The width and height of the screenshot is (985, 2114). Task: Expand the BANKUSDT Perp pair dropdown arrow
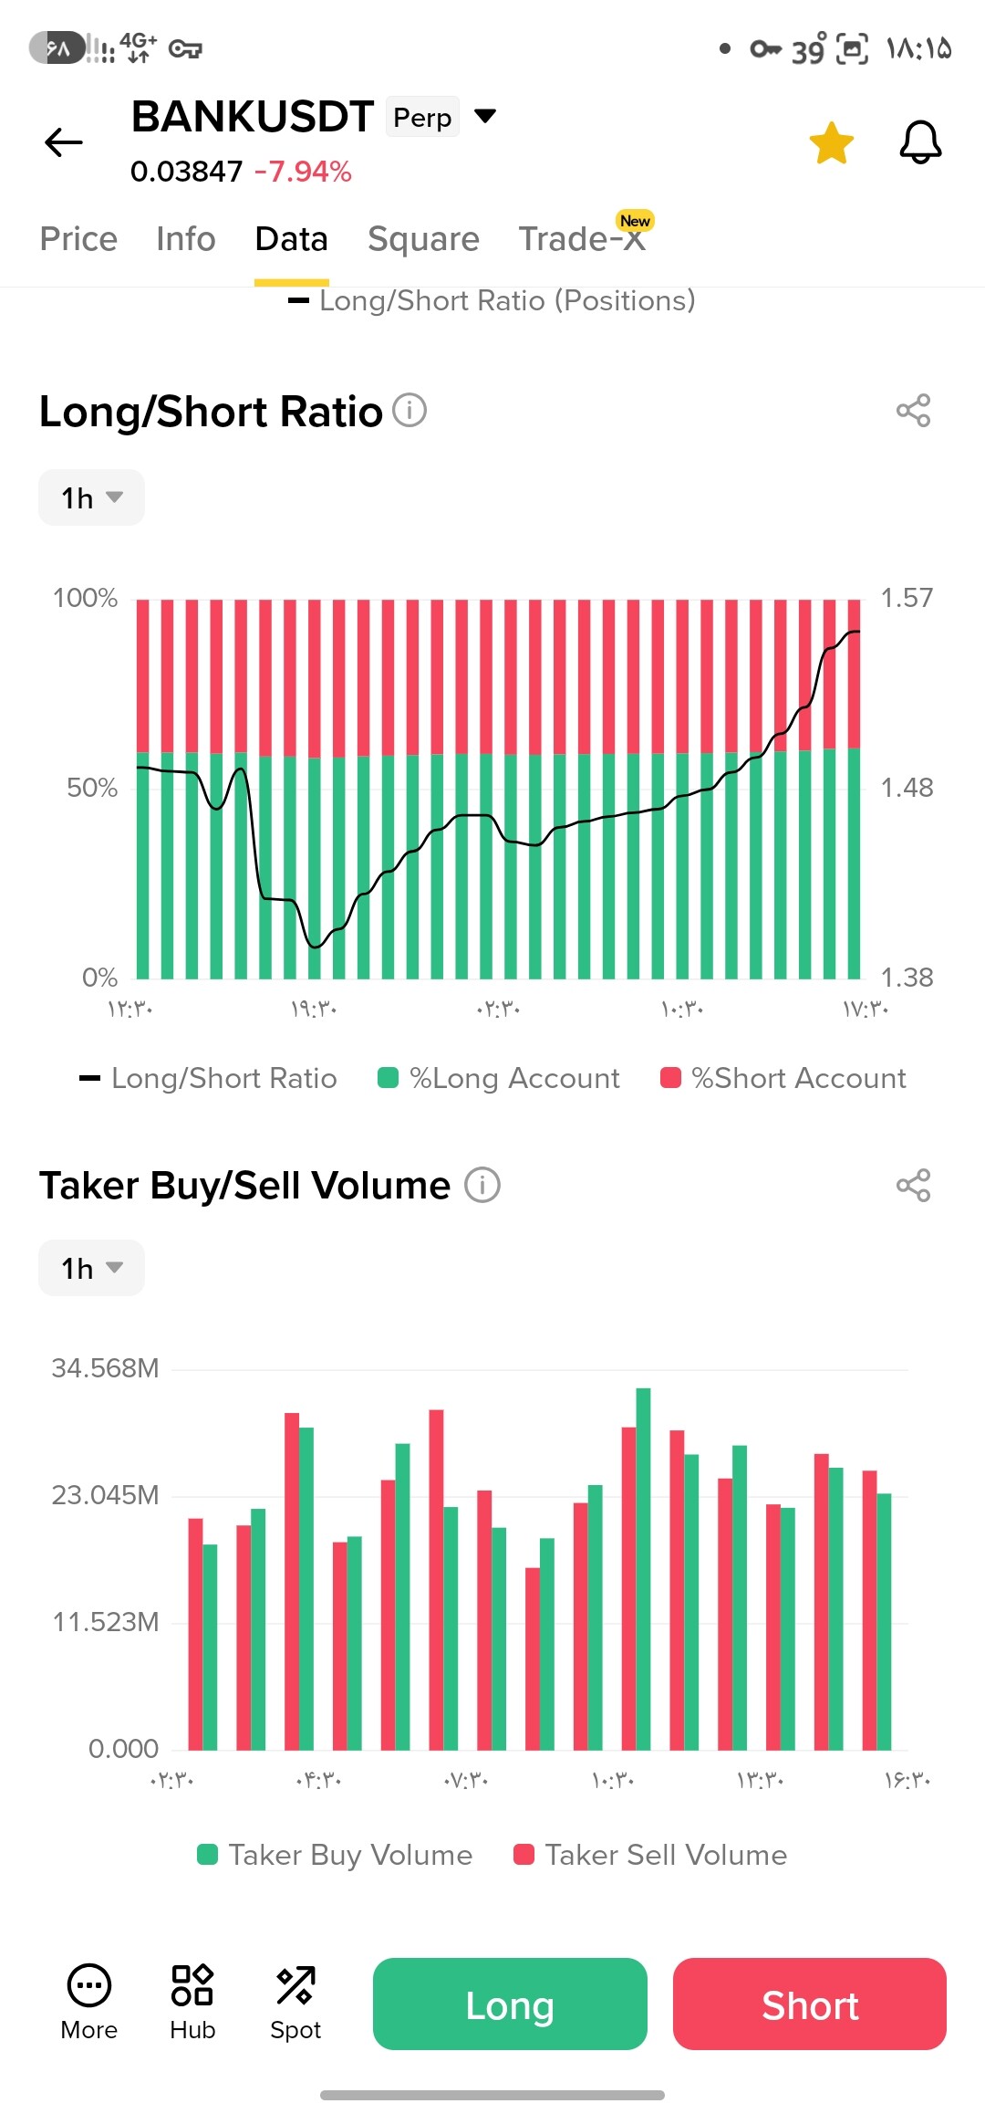486,116
